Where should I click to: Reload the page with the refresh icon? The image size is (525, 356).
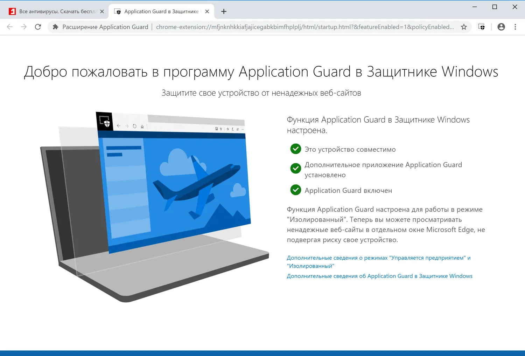(38, 27)
